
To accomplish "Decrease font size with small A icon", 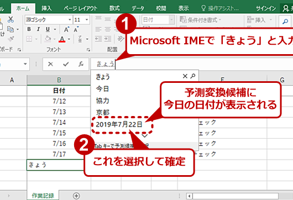I will 76,29.
